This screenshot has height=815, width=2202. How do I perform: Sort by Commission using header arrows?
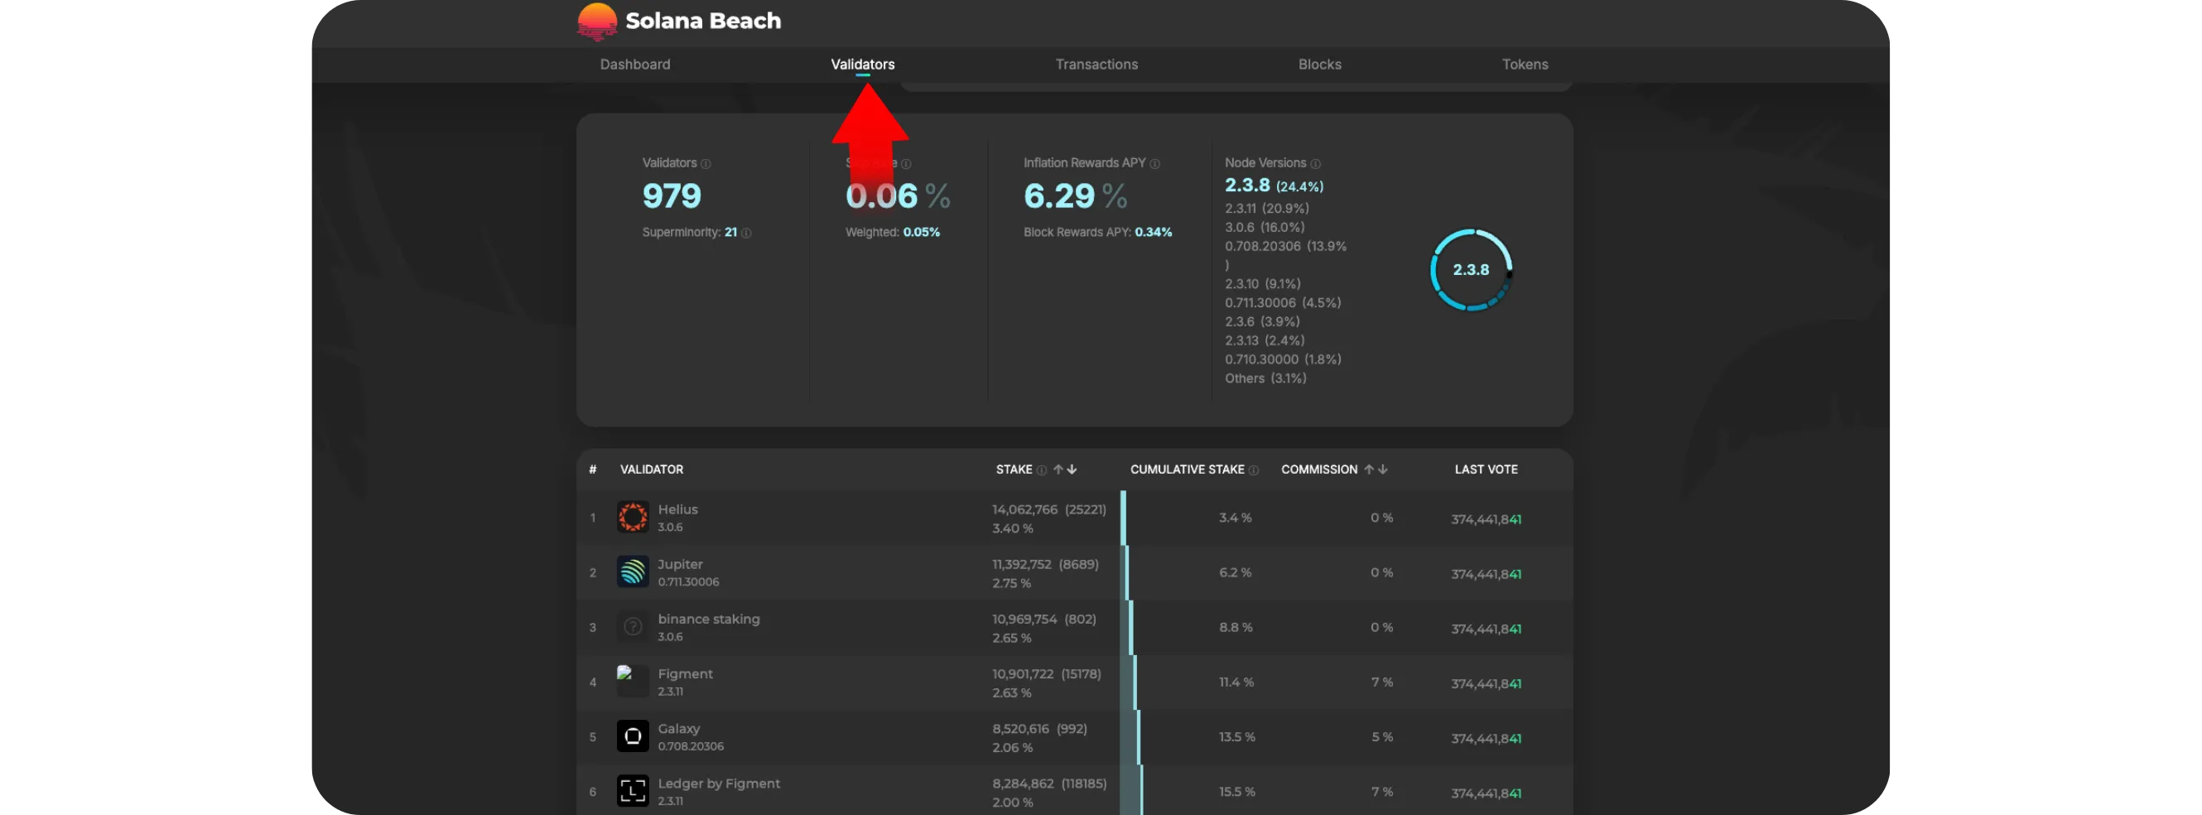point(1376,470)
